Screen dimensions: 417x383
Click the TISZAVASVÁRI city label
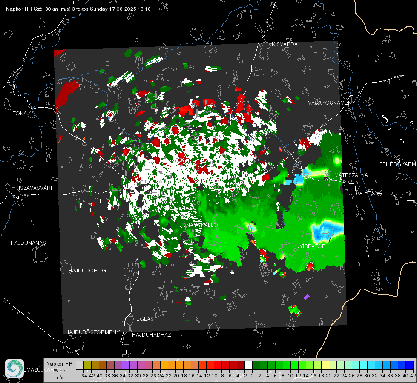34,188
